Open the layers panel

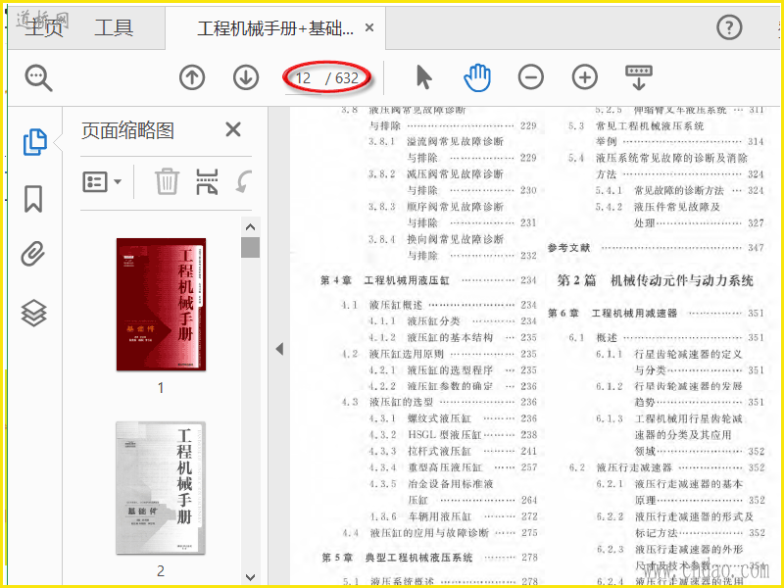[x=33, y=313]
